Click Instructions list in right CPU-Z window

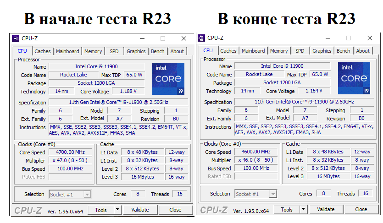[304, 130]
